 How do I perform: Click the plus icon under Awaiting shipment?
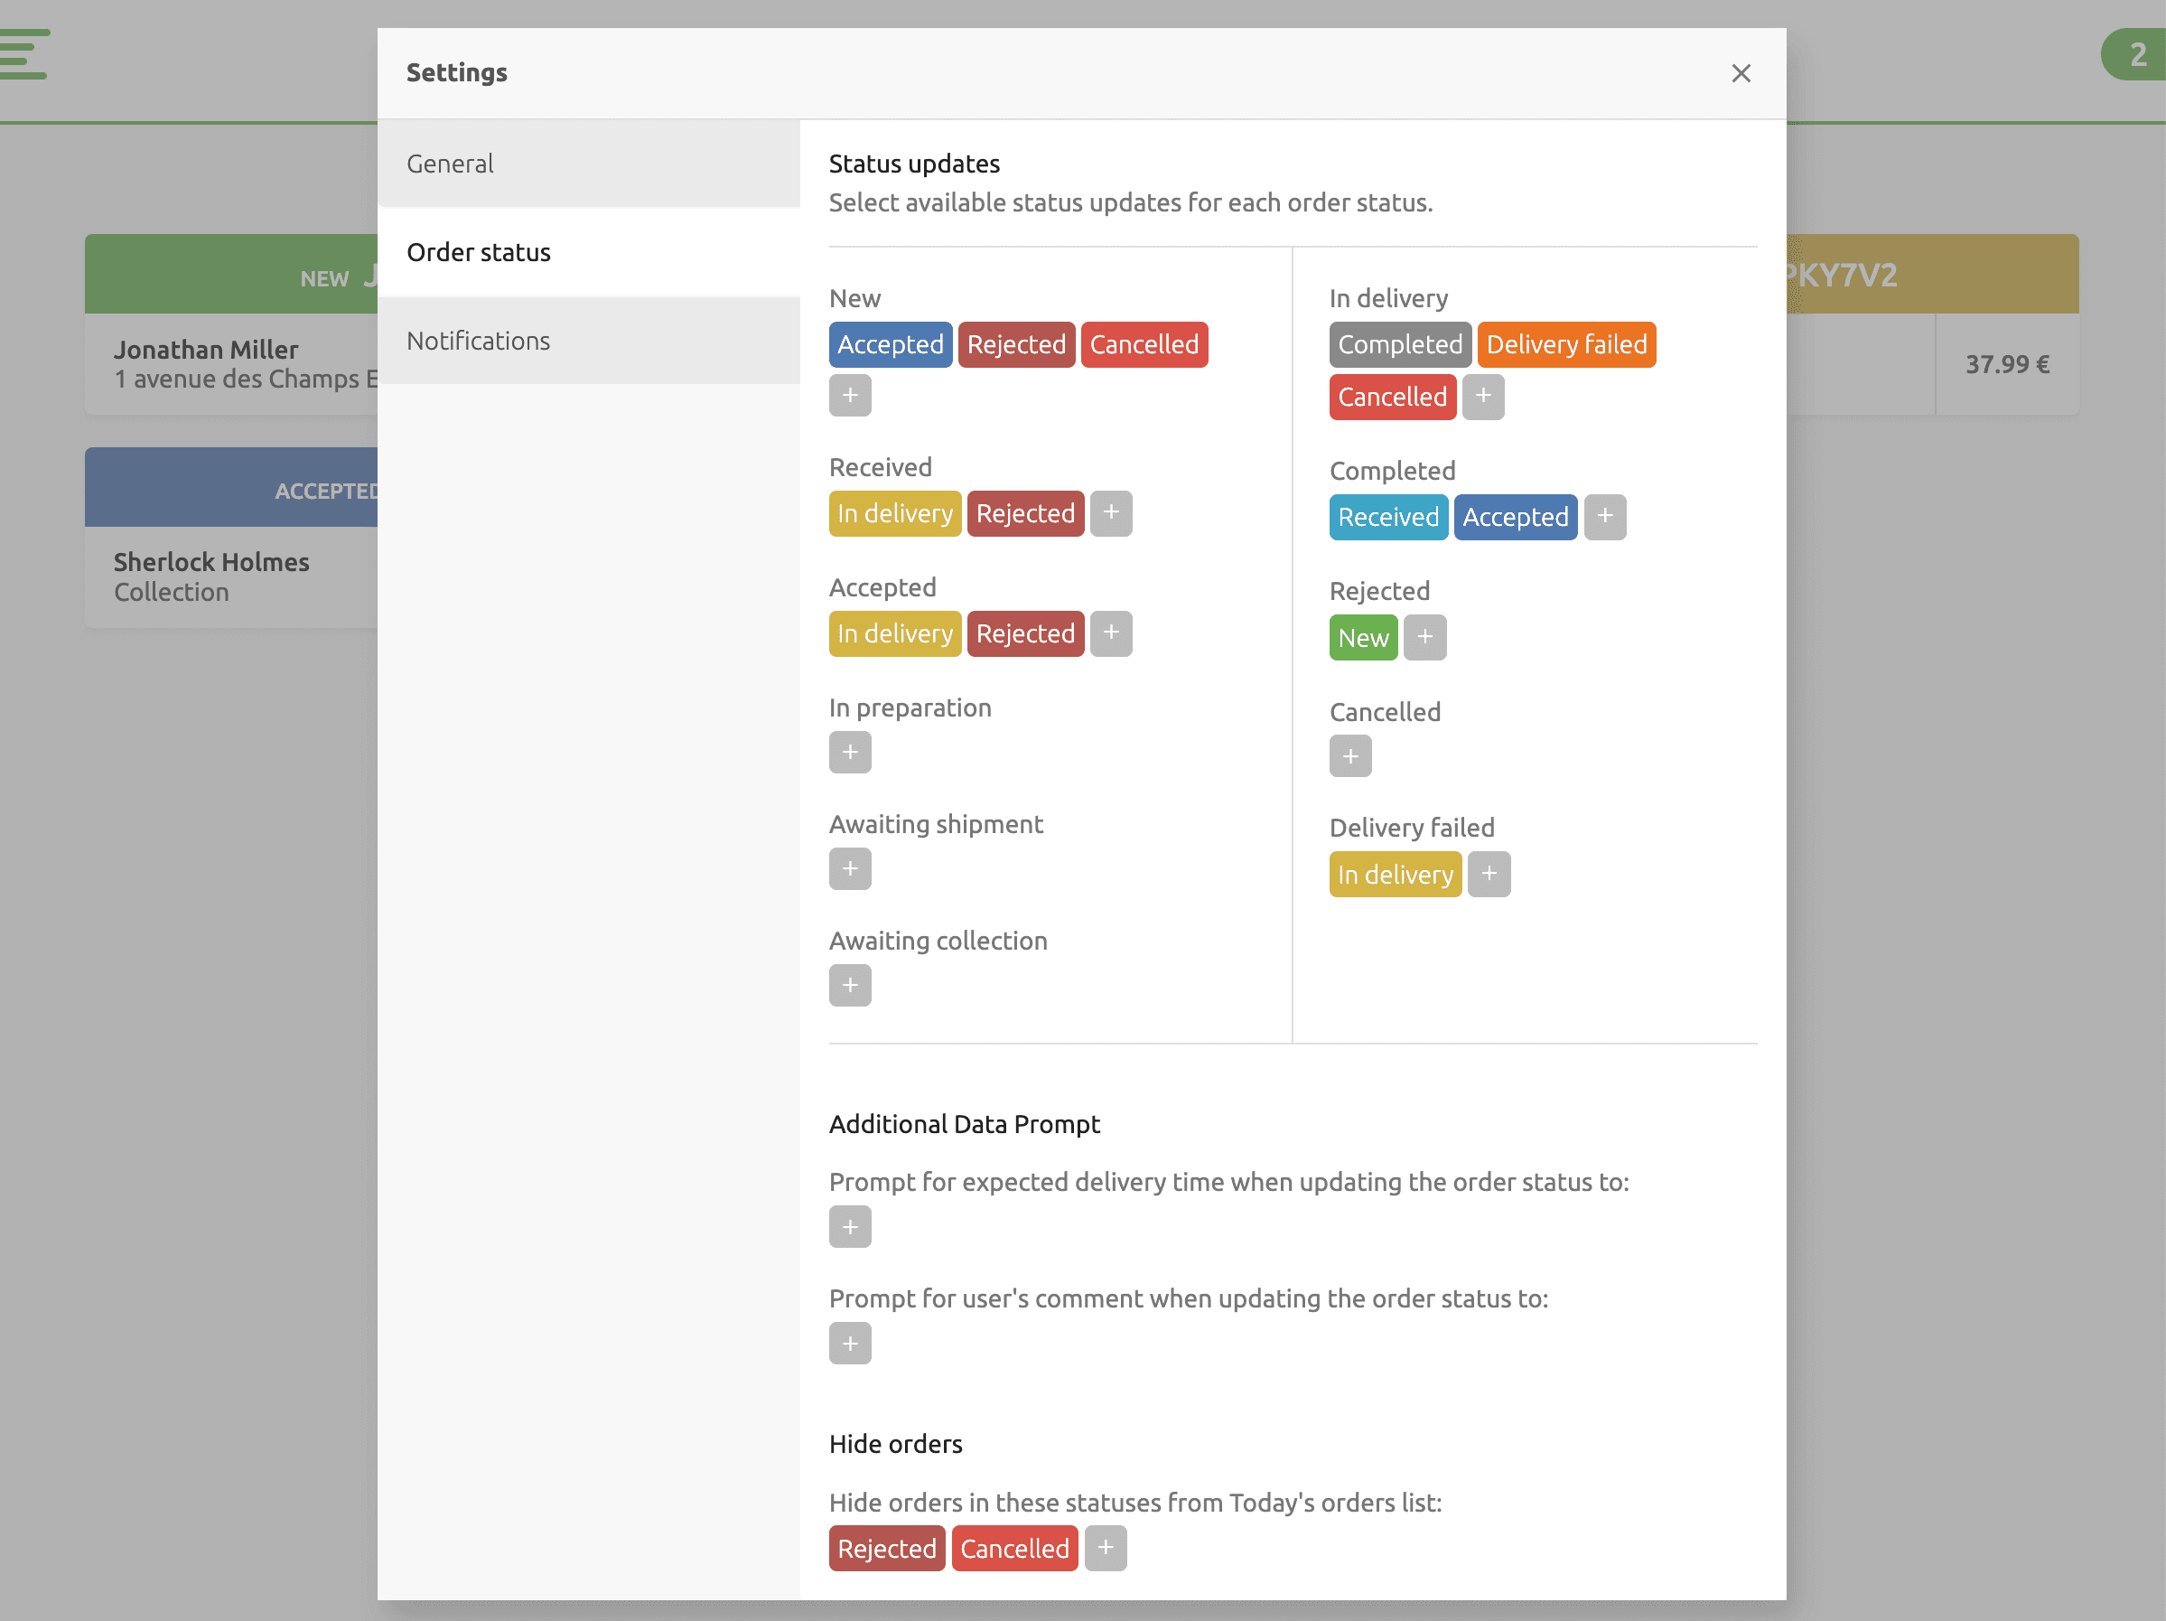[849, 868]
